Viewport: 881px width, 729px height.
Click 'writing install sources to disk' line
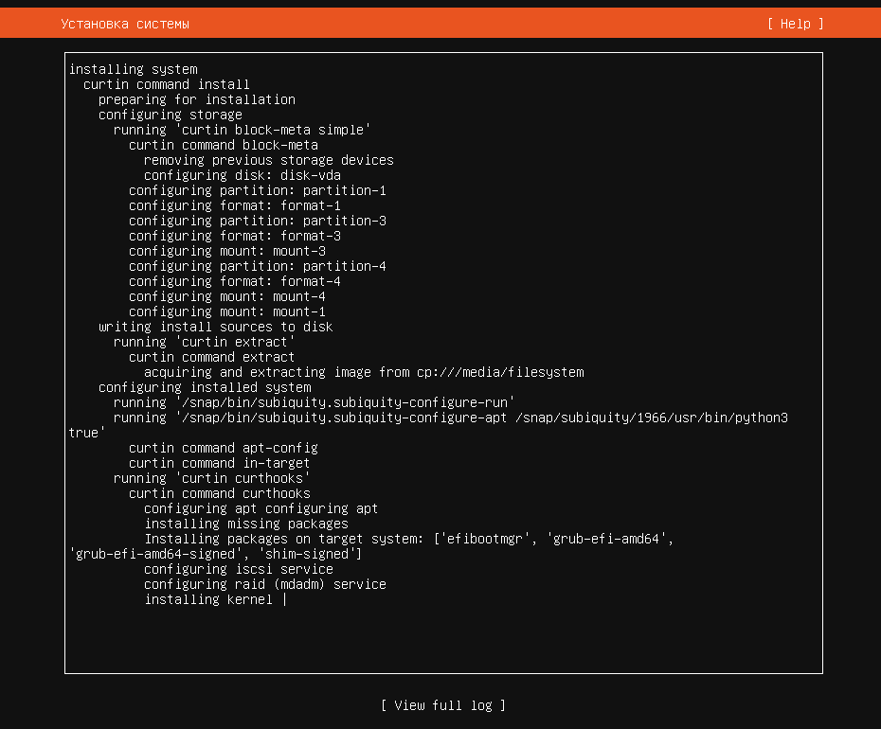click(x=216, y=327)
